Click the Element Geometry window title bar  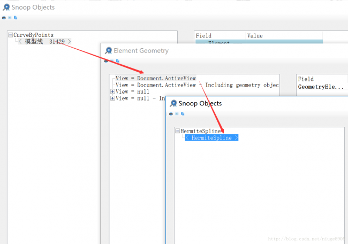click(x=214, y=50)
